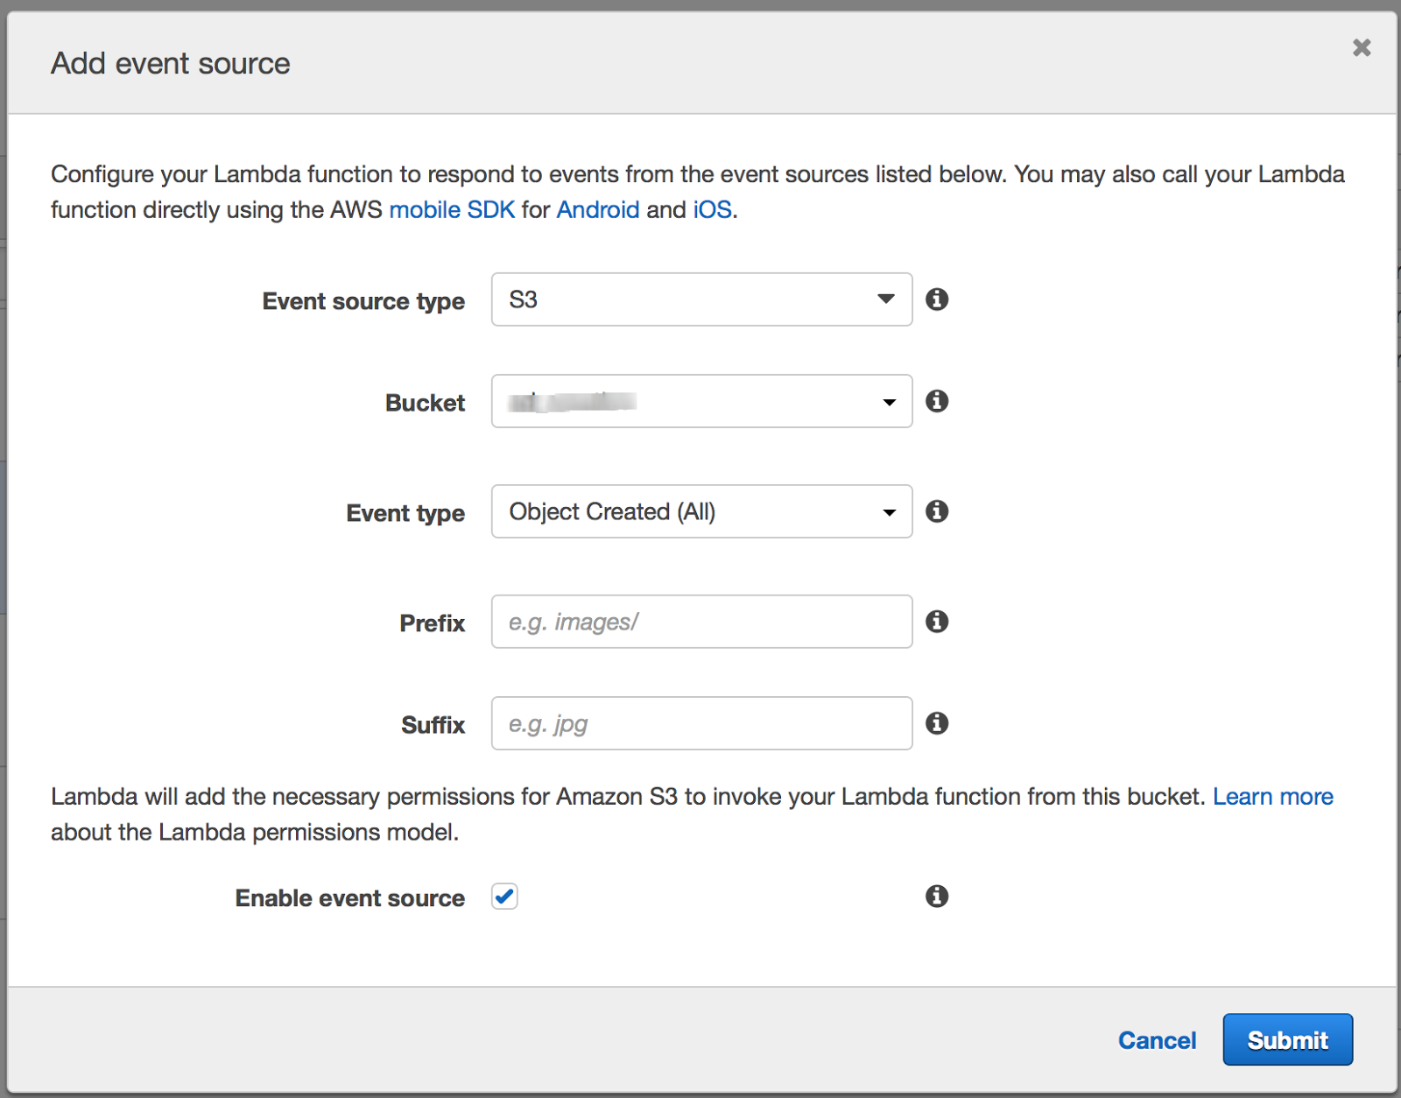
Task: Click the Add event source dialog title
Action: (x=170, y=63)
